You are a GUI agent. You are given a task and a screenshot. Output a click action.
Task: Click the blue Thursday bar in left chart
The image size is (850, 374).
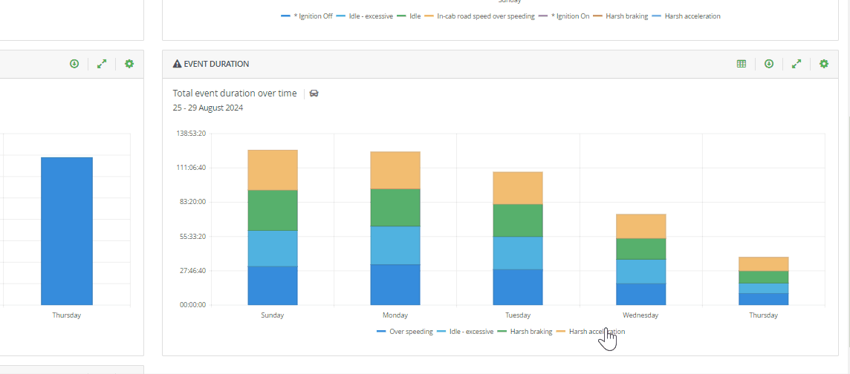pos(67,231)
